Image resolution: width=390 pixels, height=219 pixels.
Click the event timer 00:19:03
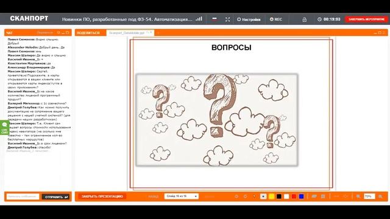pos(329,19)
